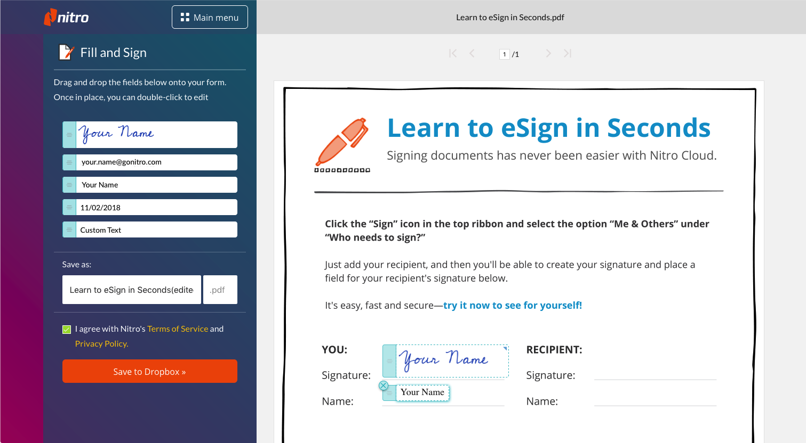
Task: Select the 11/02/2018 date field
Action: pyautogui.click(x=156, y=208)
